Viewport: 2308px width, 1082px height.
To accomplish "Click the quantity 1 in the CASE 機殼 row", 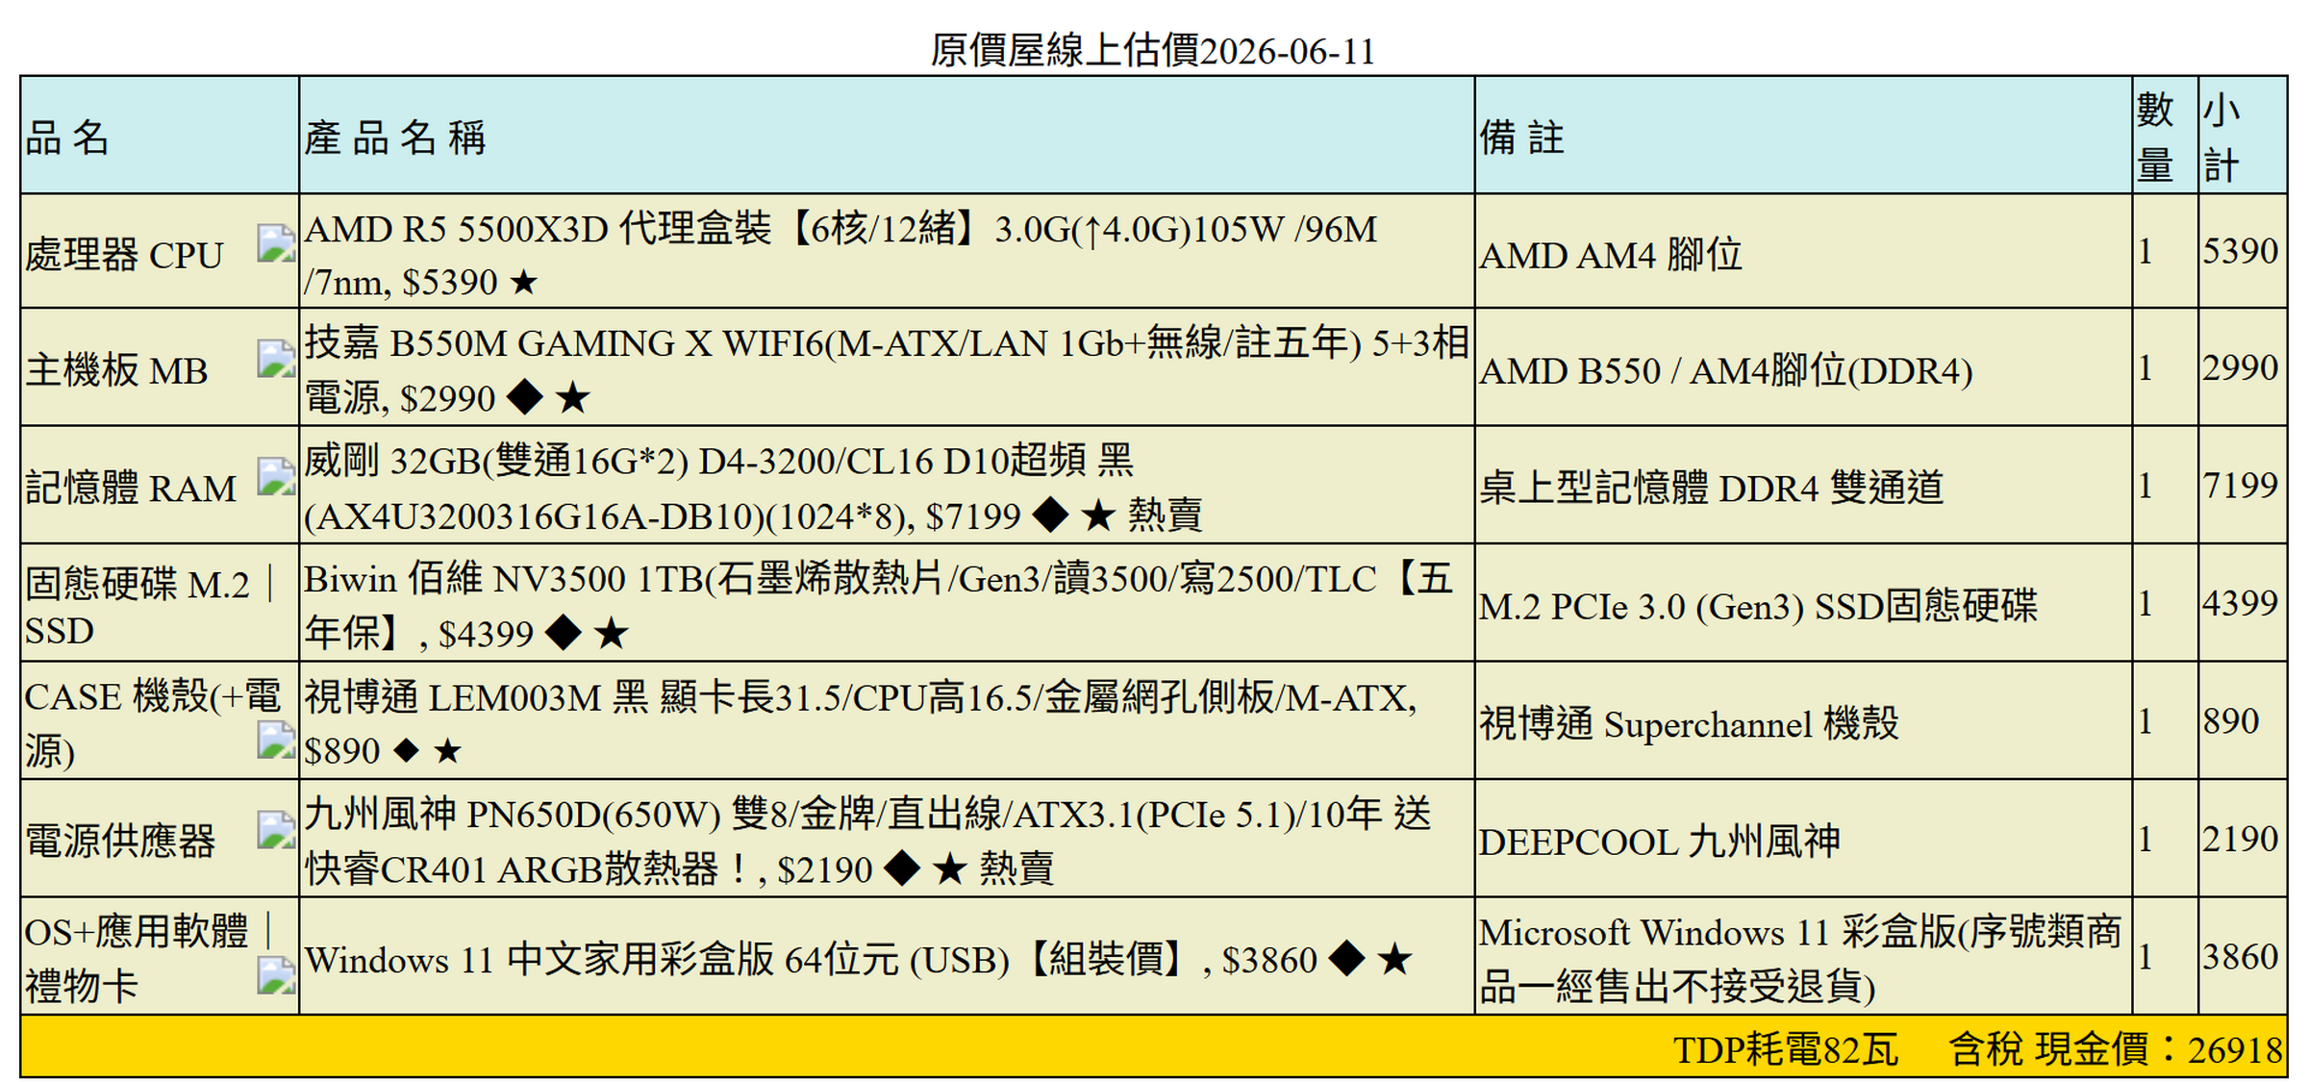I will click(2145, 720).
